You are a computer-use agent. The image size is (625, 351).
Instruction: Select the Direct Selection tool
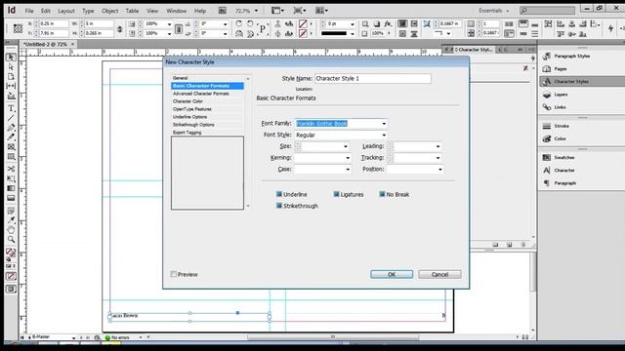click(11, 67)
